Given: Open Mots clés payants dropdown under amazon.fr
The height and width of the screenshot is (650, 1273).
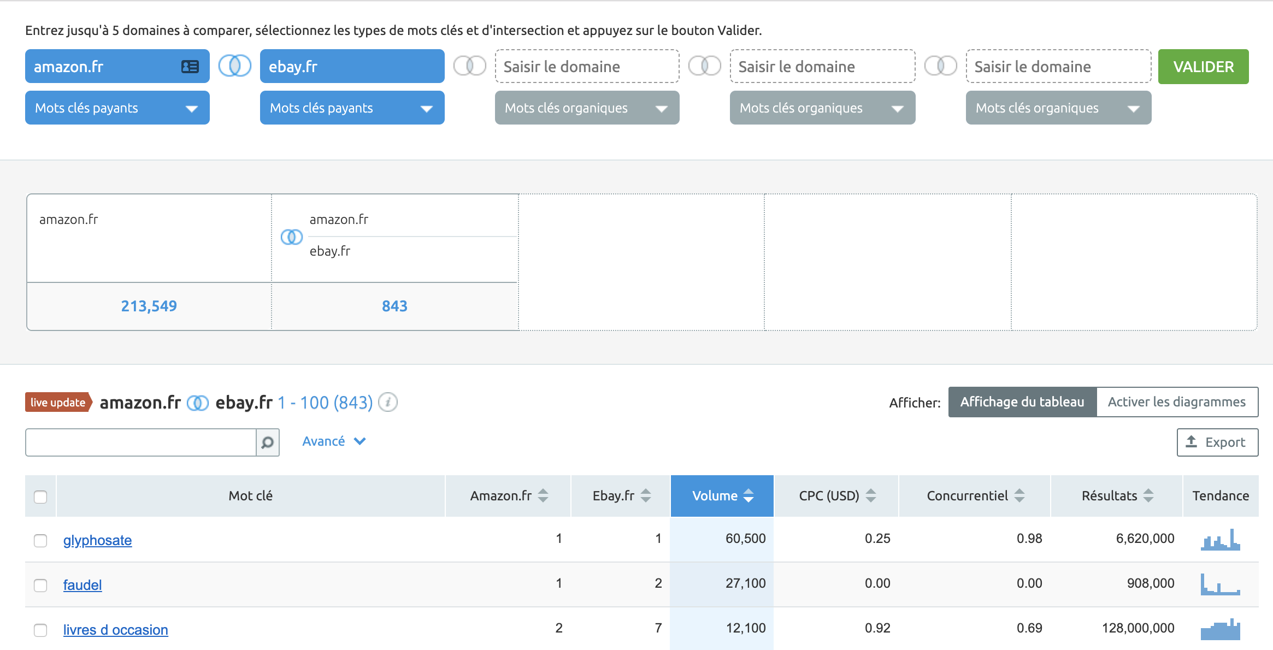Looking at the screenshot, I should [x=117, y=108].
